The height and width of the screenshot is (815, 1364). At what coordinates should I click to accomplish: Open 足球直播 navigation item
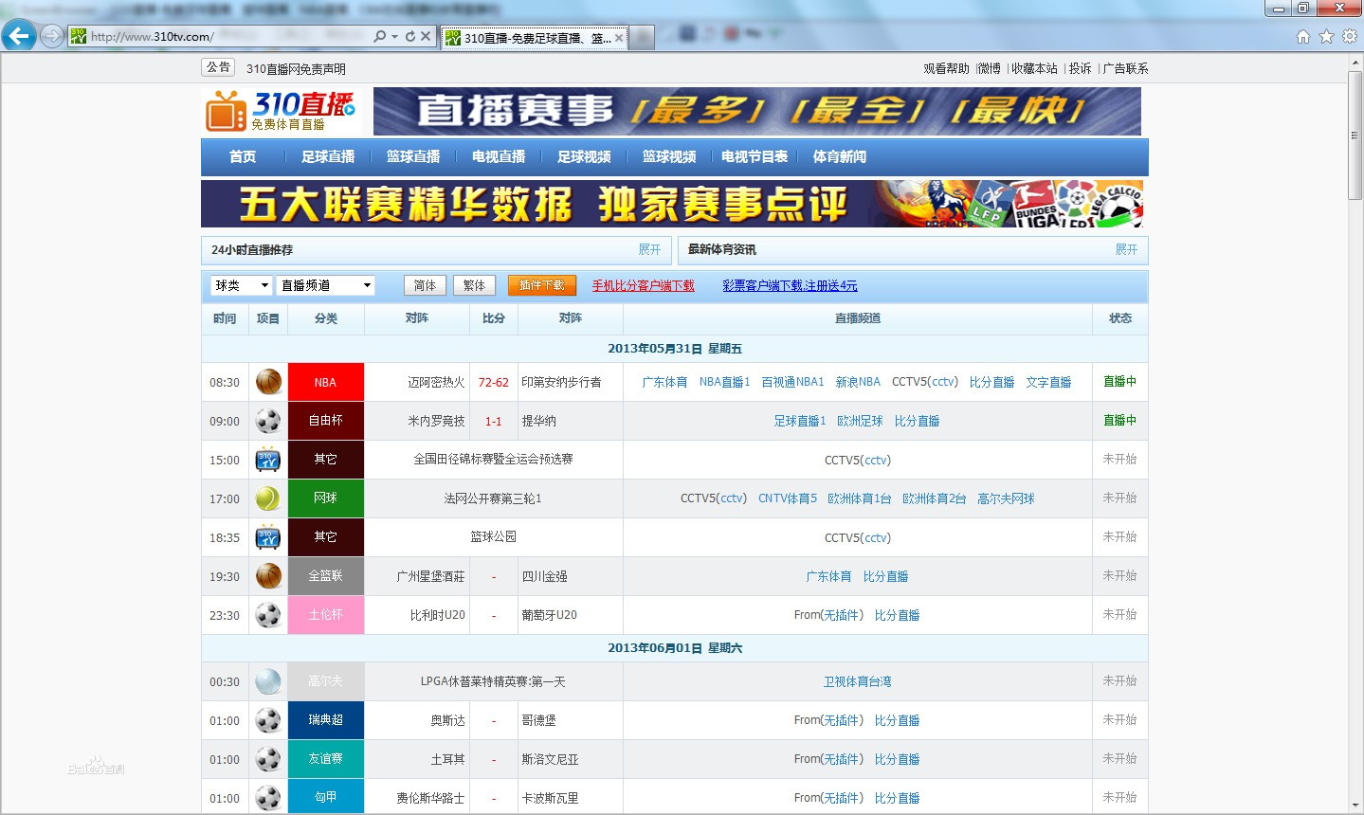(x=328, y=156)
